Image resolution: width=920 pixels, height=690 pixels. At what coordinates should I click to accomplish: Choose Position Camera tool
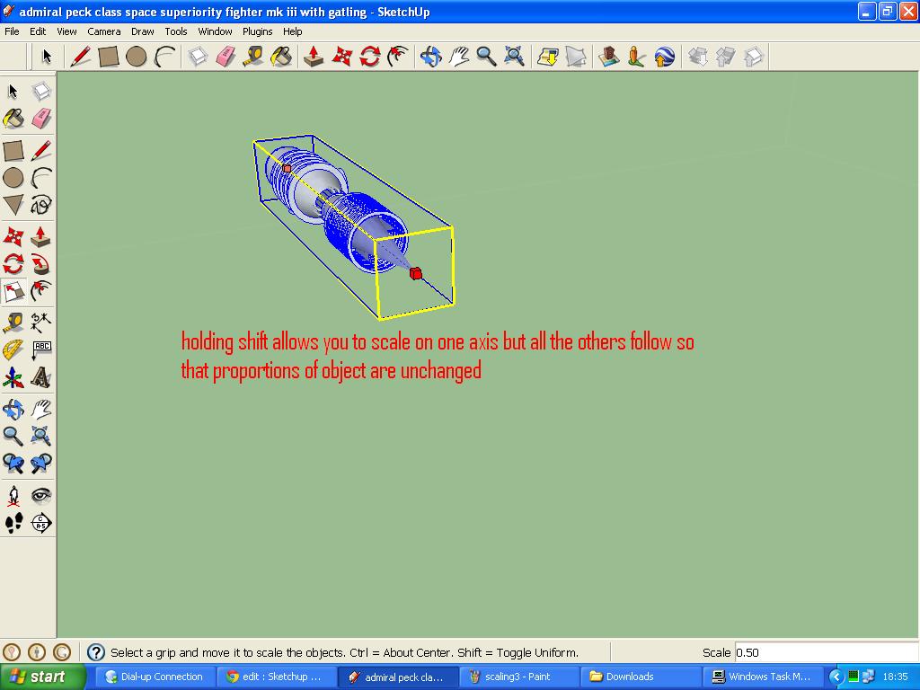13,495
